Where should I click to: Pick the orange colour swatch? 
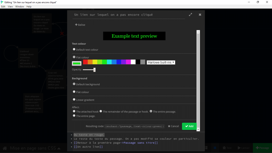(90, 62)
